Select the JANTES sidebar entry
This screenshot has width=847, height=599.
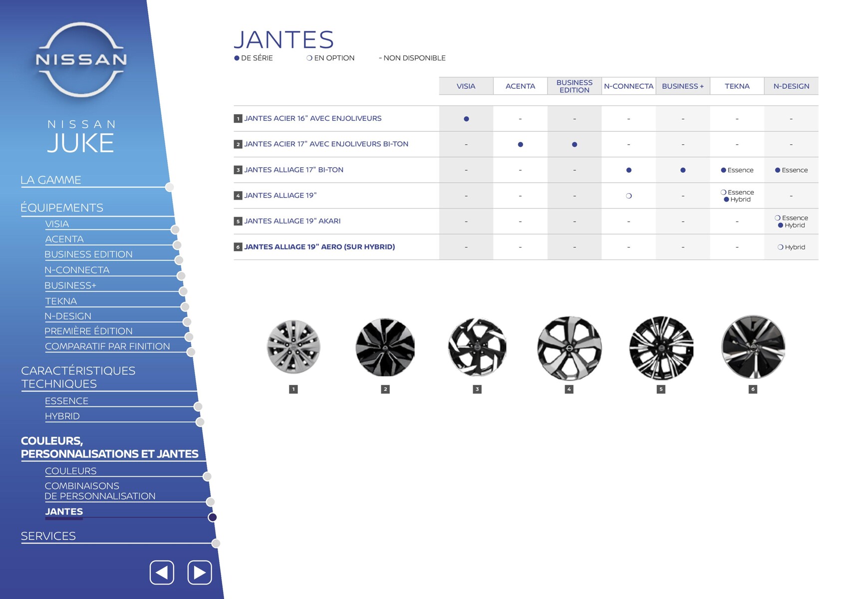(64, 512)
